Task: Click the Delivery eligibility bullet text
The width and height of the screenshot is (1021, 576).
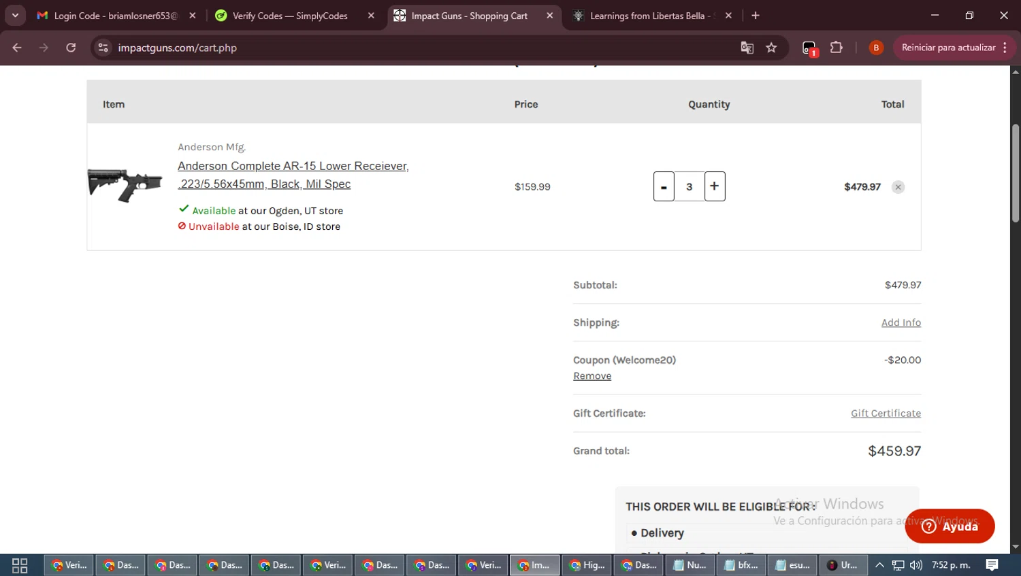Action: tap(662, 533)
